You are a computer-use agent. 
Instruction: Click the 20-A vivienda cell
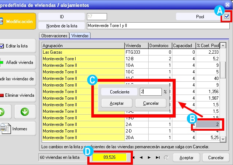click(x=137, y=138)
